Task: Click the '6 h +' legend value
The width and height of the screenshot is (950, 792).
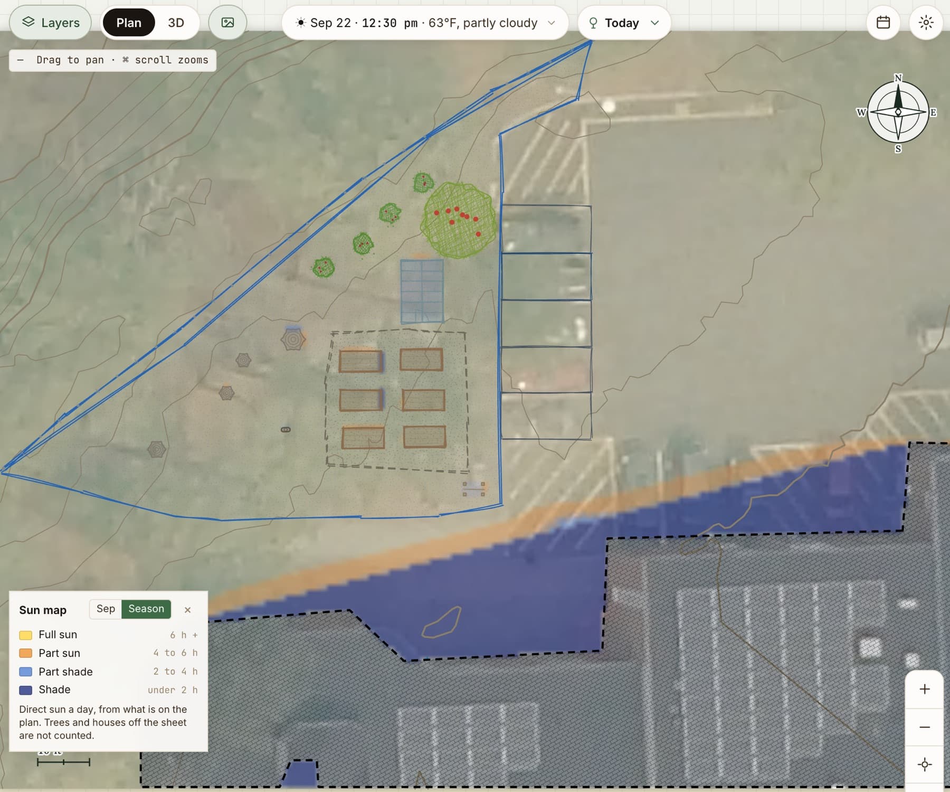Action: coord(184,635)
